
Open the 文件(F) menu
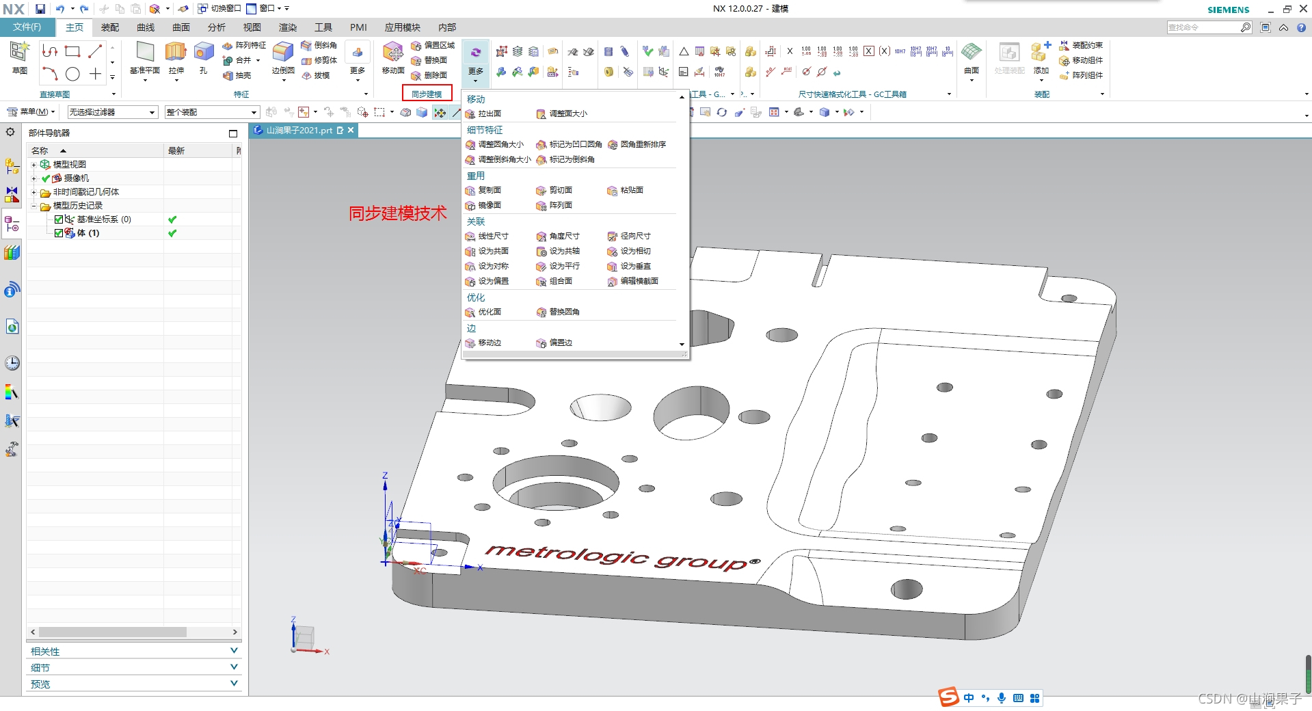(27, 27)
